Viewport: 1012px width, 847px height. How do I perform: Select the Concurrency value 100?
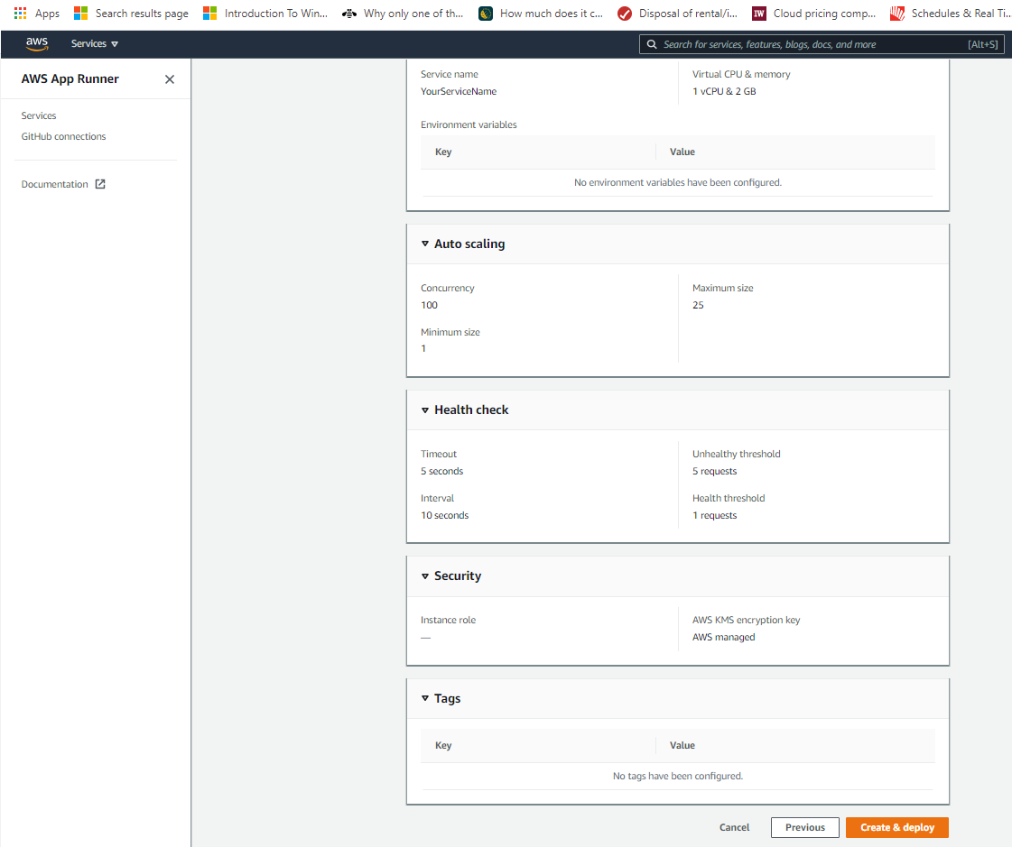tap(429, 305)
